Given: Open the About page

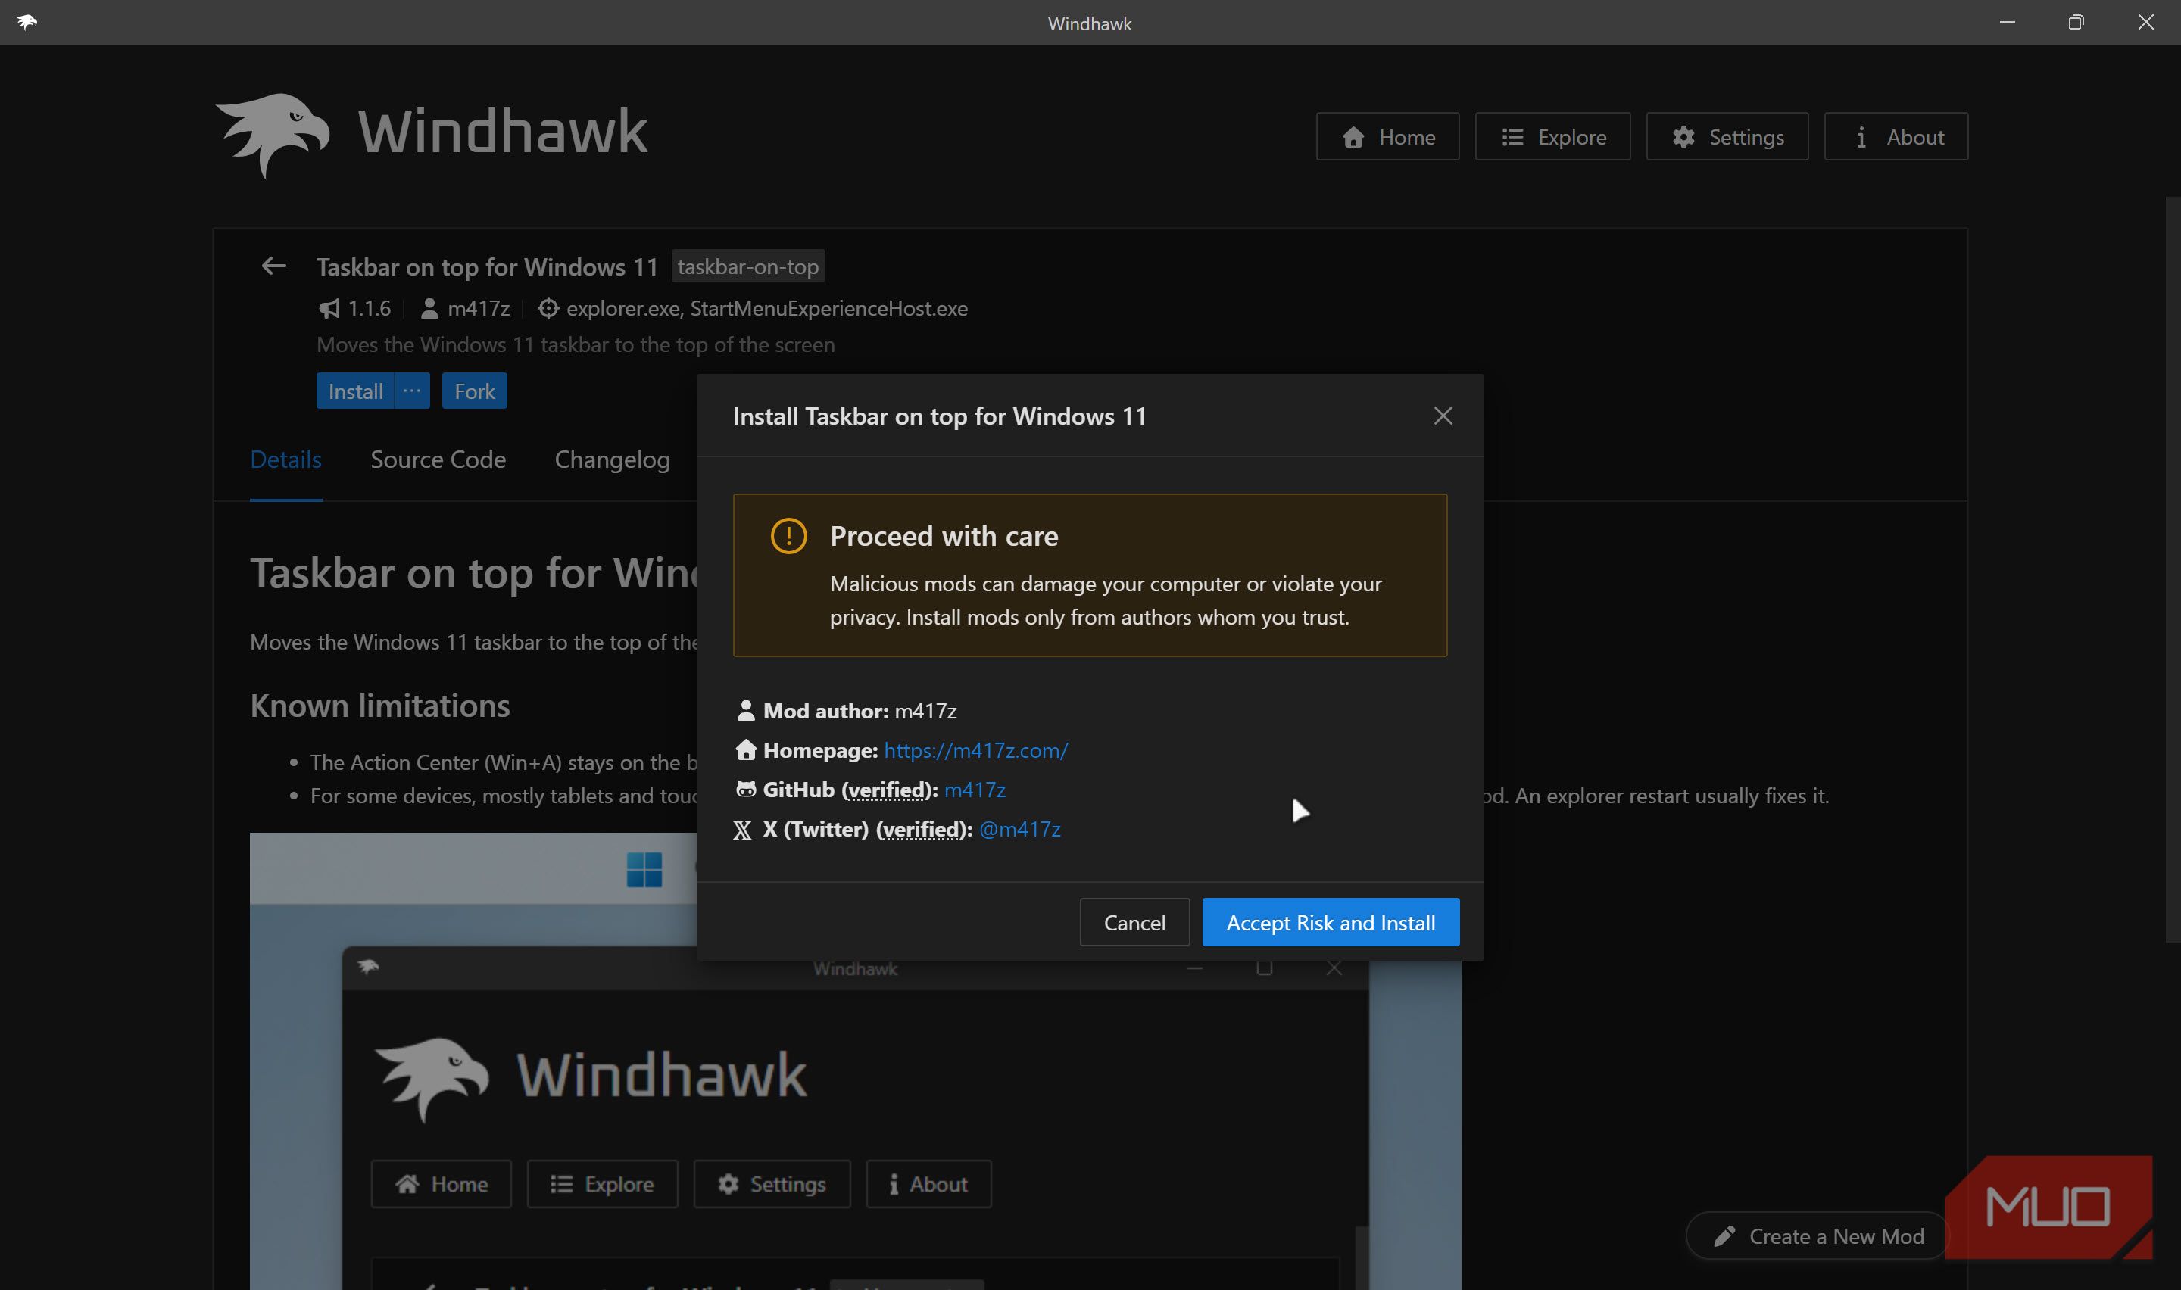Looking at the screenshot, I should [x=1895, y=136].
